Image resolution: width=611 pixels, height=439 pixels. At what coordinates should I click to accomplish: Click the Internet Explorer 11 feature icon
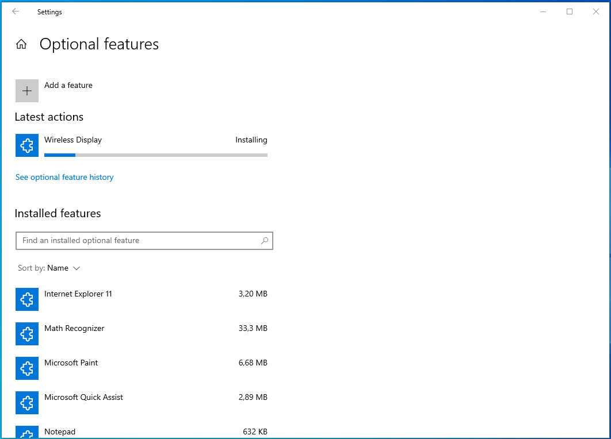click(x=27, y=299)
